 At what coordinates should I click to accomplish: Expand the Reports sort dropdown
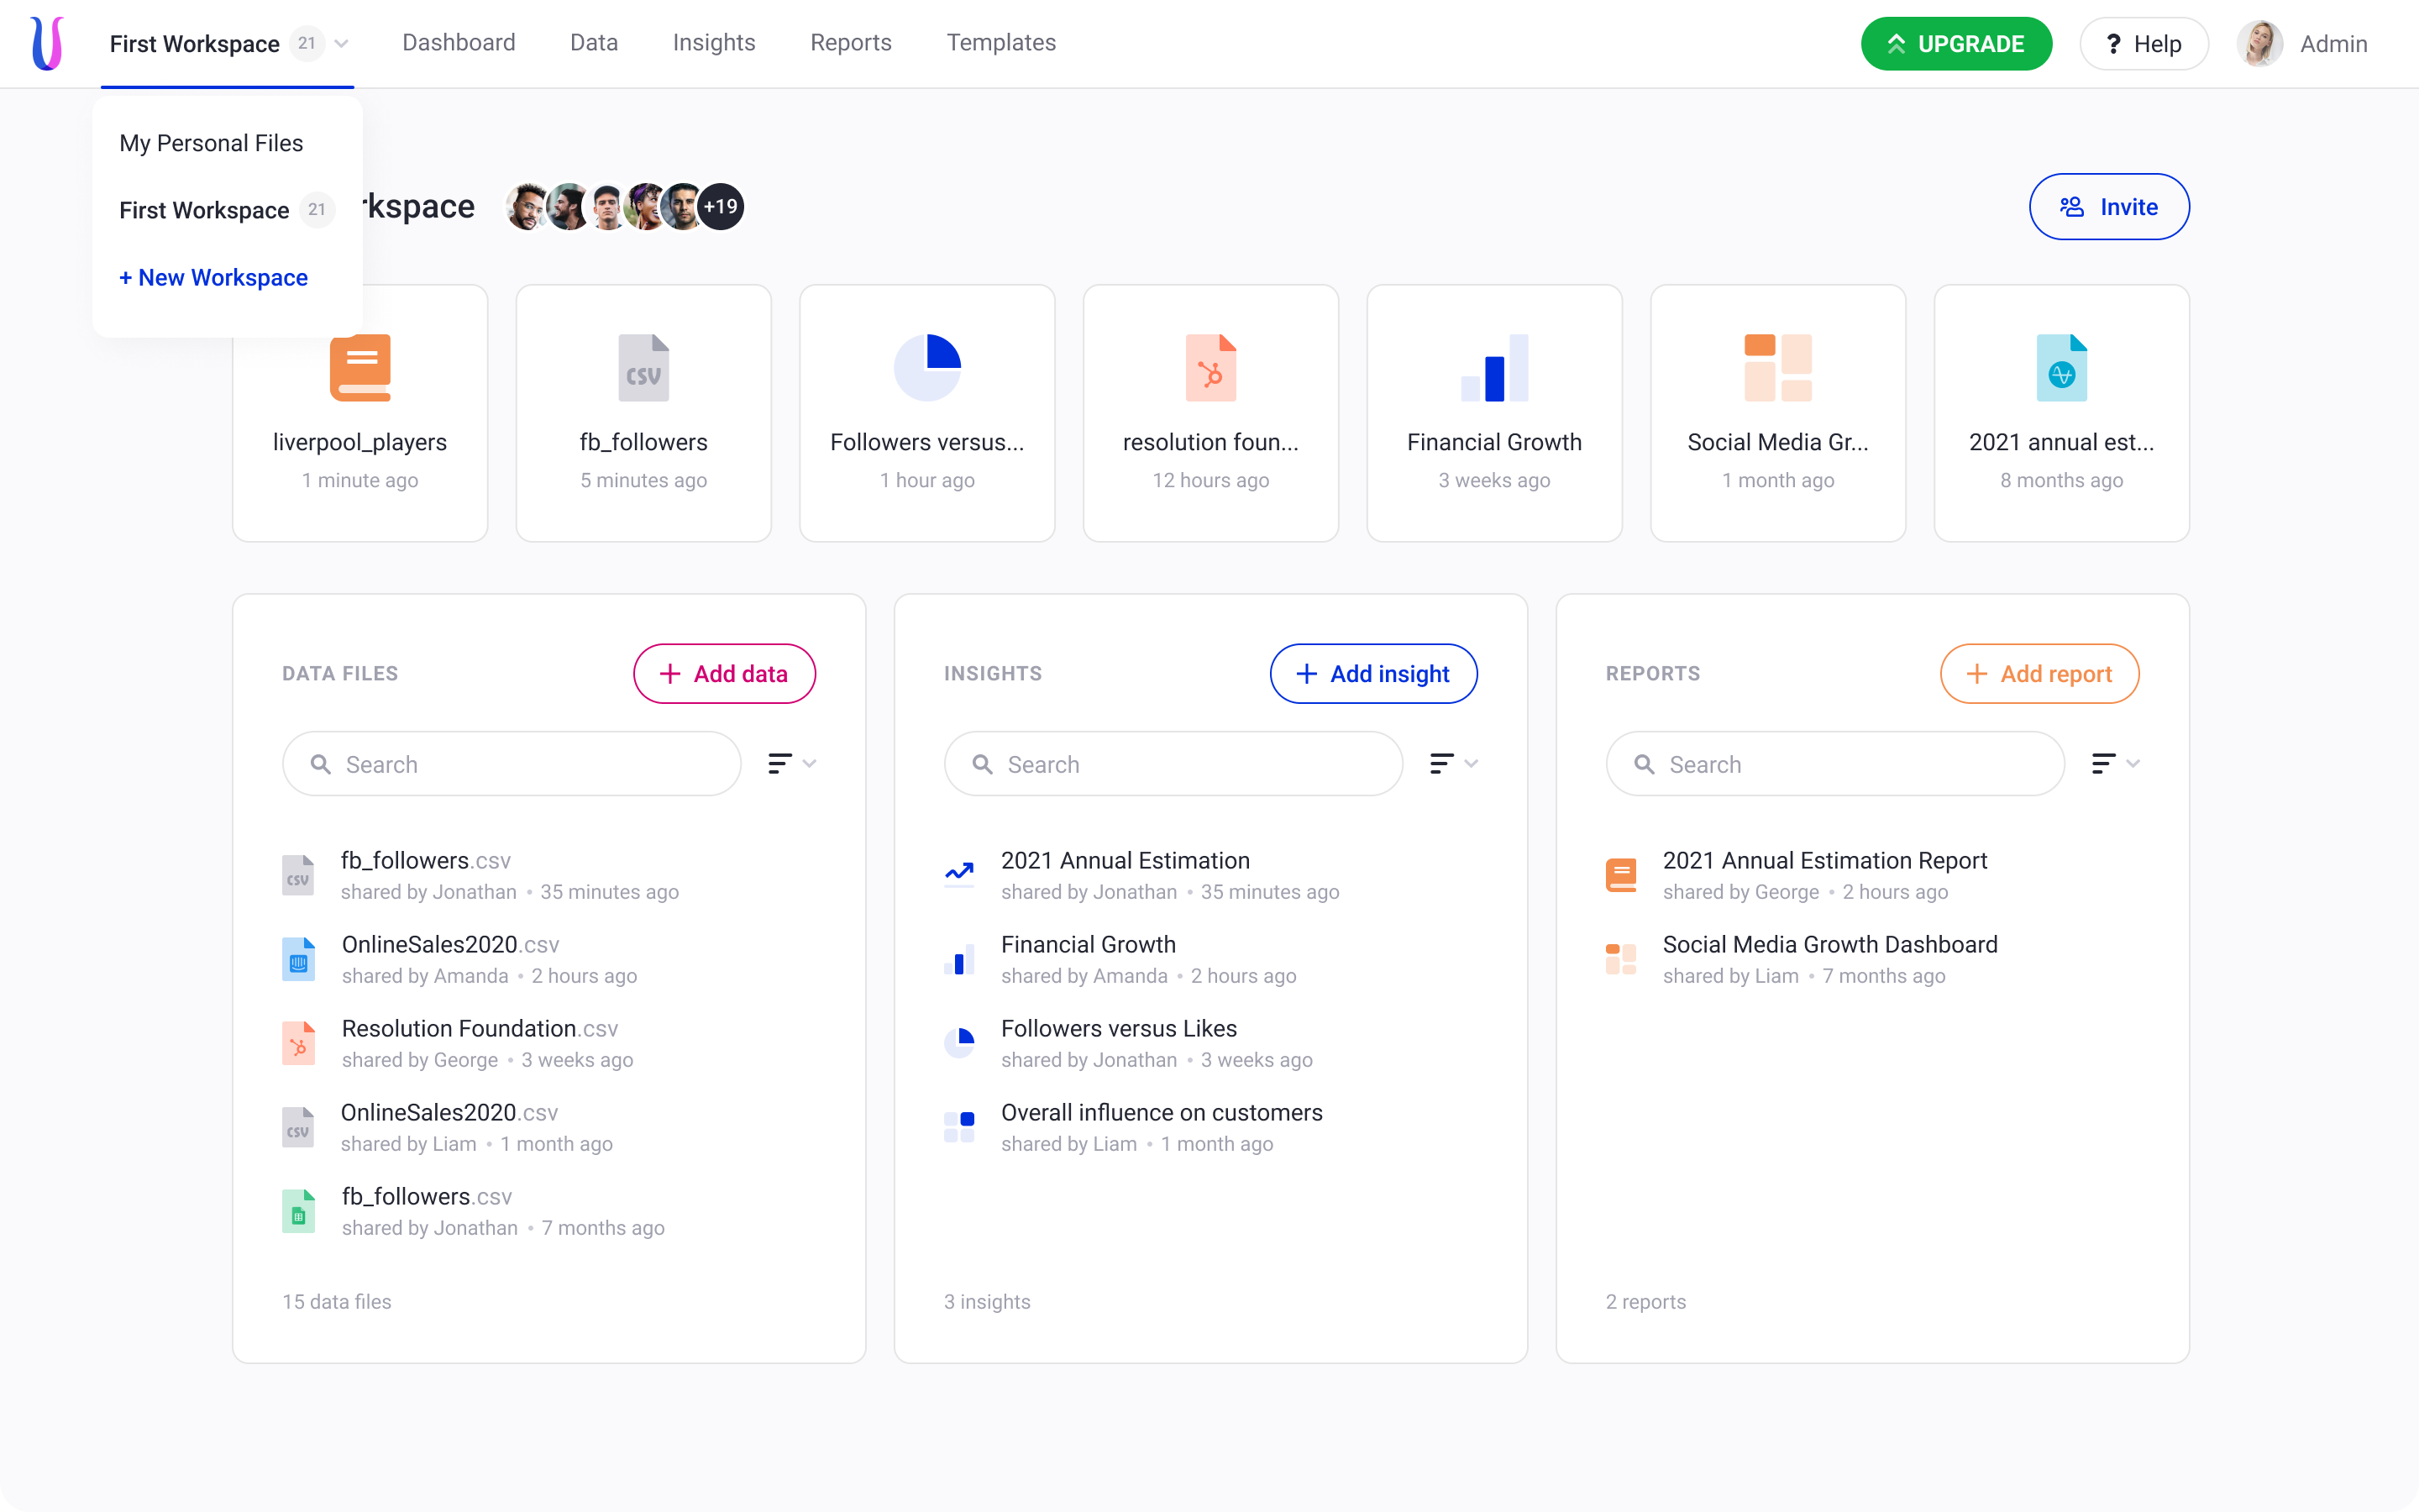click(x=2115, y=764)
